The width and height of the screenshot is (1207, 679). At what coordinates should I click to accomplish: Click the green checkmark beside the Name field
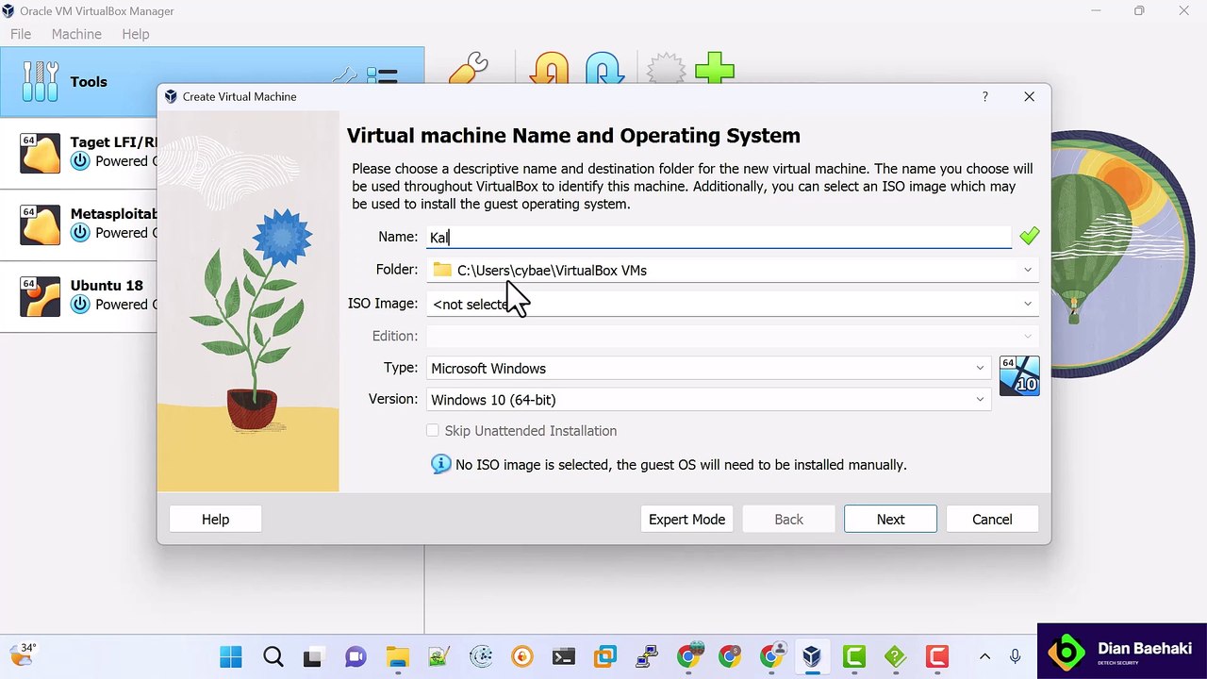(x=1029, y=236)
